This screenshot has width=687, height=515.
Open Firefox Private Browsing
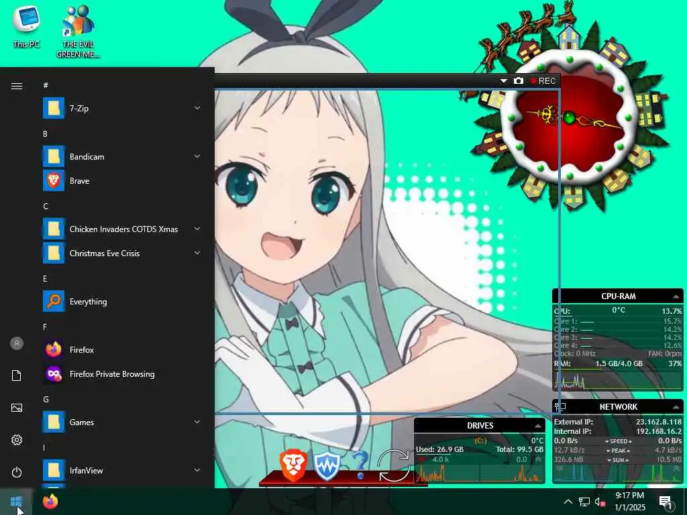point(122,374)
